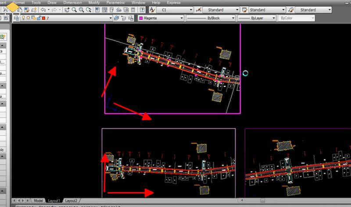
Task: Open the Help menu
Action: (x=156, y=3)
